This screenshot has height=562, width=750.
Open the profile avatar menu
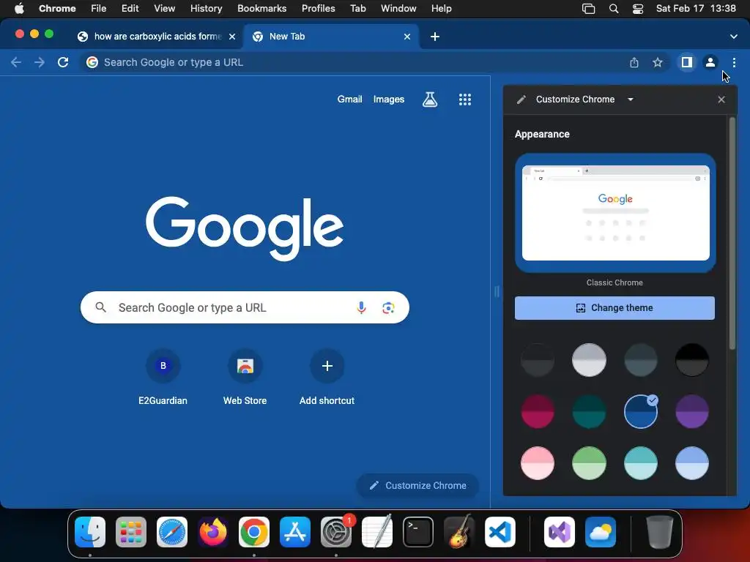[710, 63]
